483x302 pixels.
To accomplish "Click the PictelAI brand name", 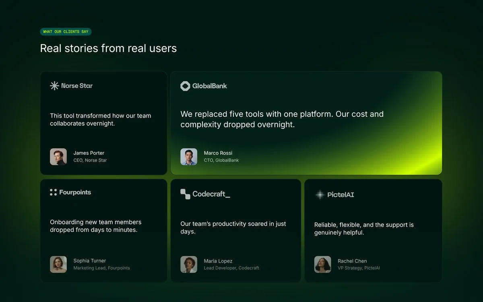I will 341,195.
